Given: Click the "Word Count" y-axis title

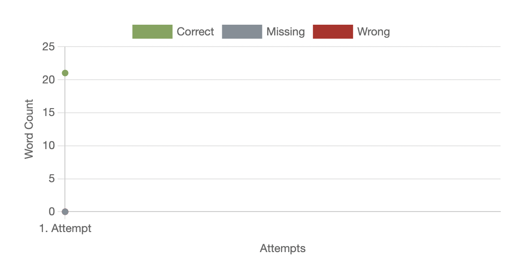Looking at the screenshot, I should point(29,129).
